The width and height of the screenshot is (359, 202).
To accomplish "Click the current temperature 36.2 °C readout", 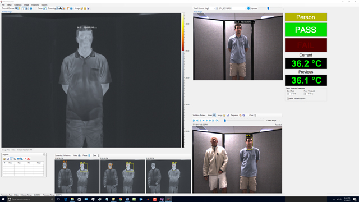I will pyautogui.click(x=306, y=63).
